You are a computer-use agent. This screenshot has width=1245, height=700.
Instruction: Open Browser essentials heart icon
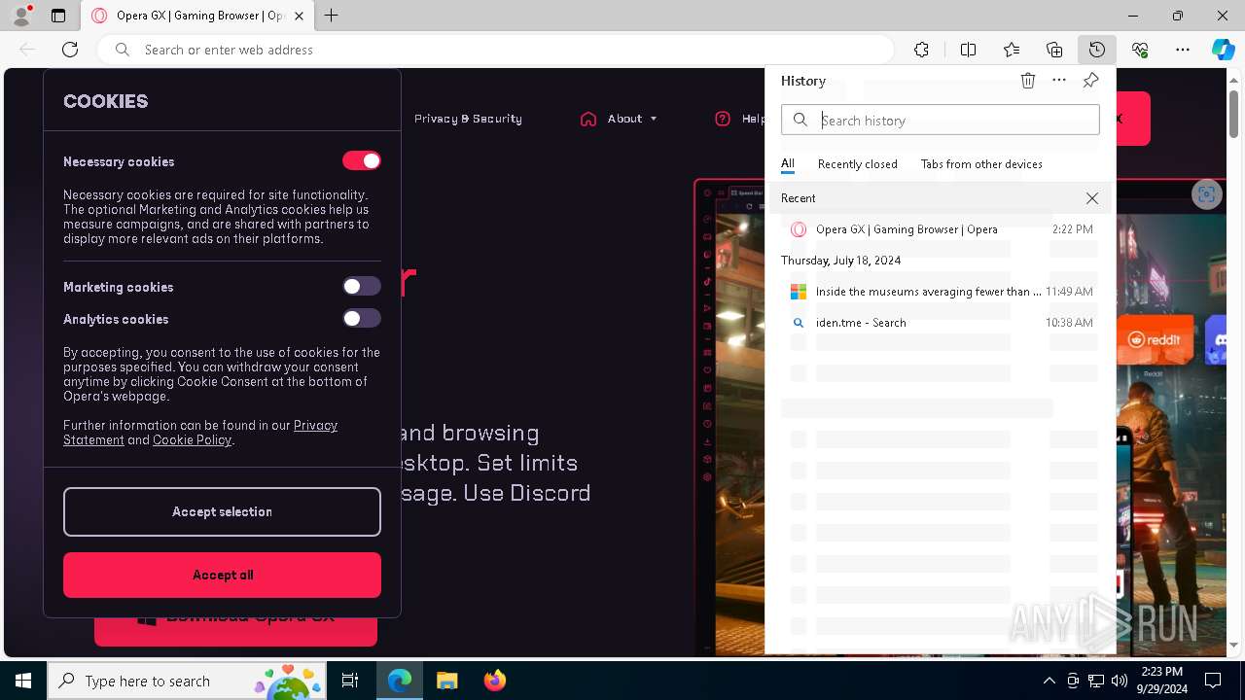(x=1140, y=50)
